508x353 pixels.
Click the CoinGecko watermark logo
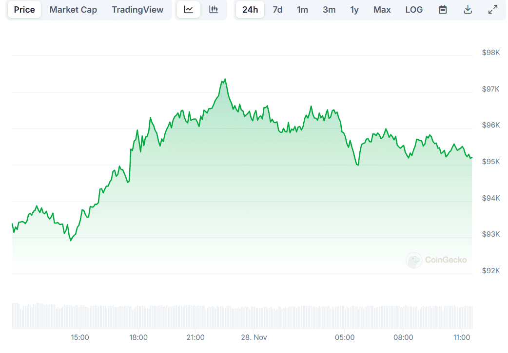pos(437,260)
